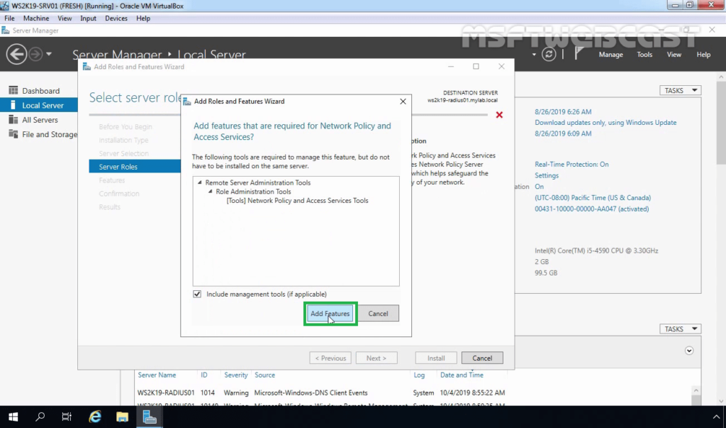Click the product ID activated link
726x428 pixels.
pyautogui.click(x=592, y=209)
